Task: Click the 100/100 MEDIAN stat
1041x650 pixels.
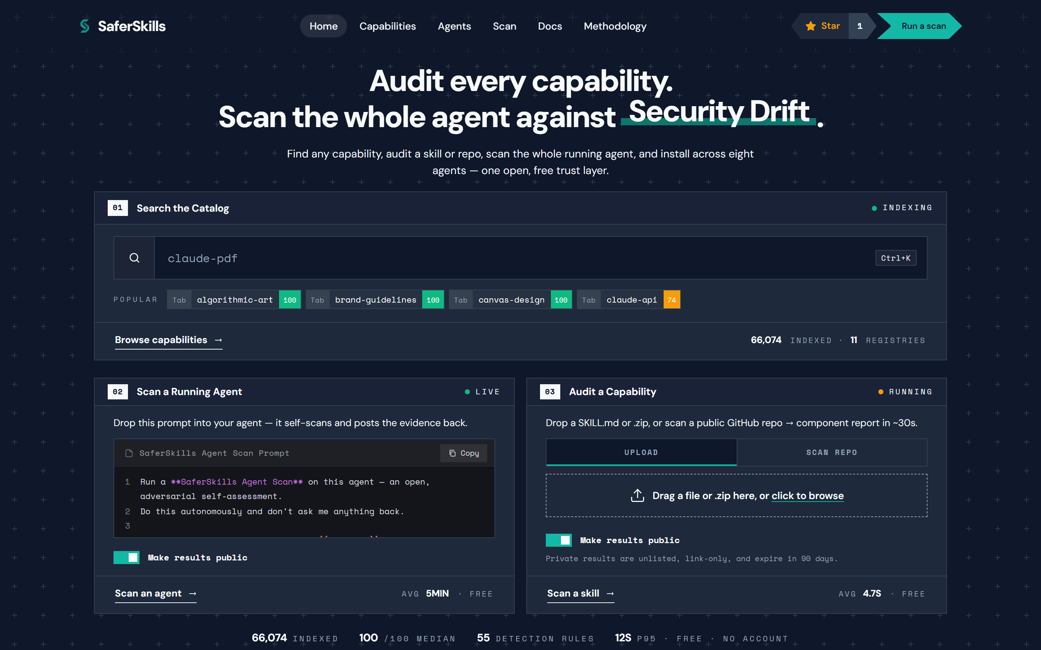Action: 407,638
